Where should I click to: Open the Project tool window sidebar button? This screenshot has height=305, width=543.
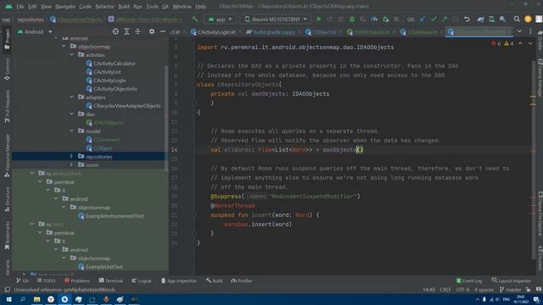click(x=8, y=39)
